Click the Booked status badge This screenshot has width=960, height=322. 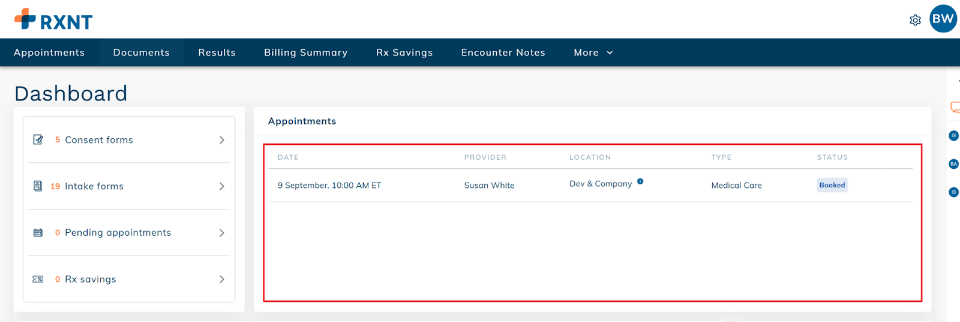tap(832, 185)
